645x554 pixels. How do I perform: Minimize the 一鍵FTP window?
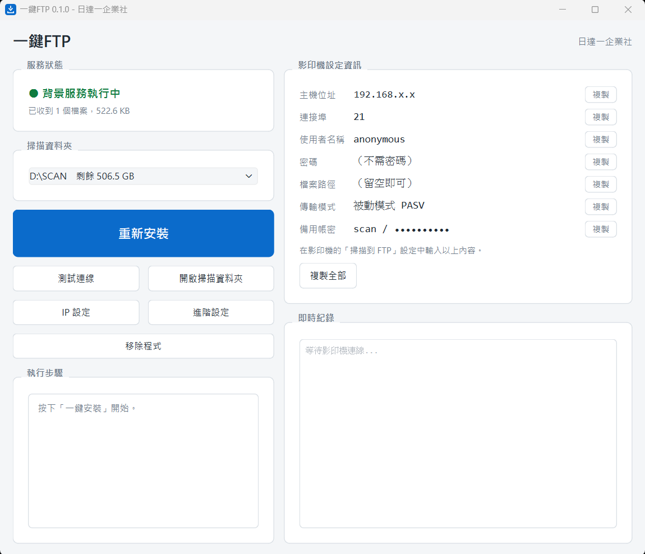pos(563,10)
